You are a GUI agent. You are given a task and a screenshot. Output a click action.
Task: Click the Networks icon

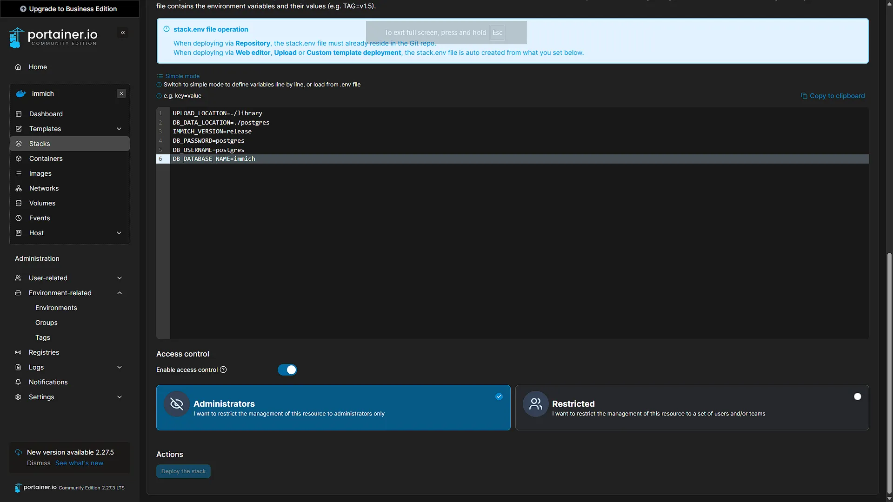19,188
